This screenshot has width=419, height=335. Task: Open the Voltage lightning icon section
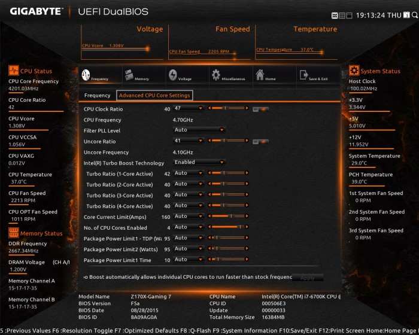172,75
